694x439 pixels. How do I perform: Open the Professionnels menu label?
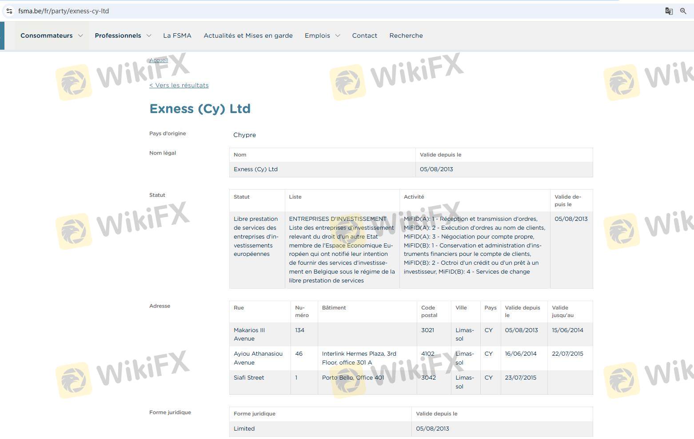(x=118, y=35)
